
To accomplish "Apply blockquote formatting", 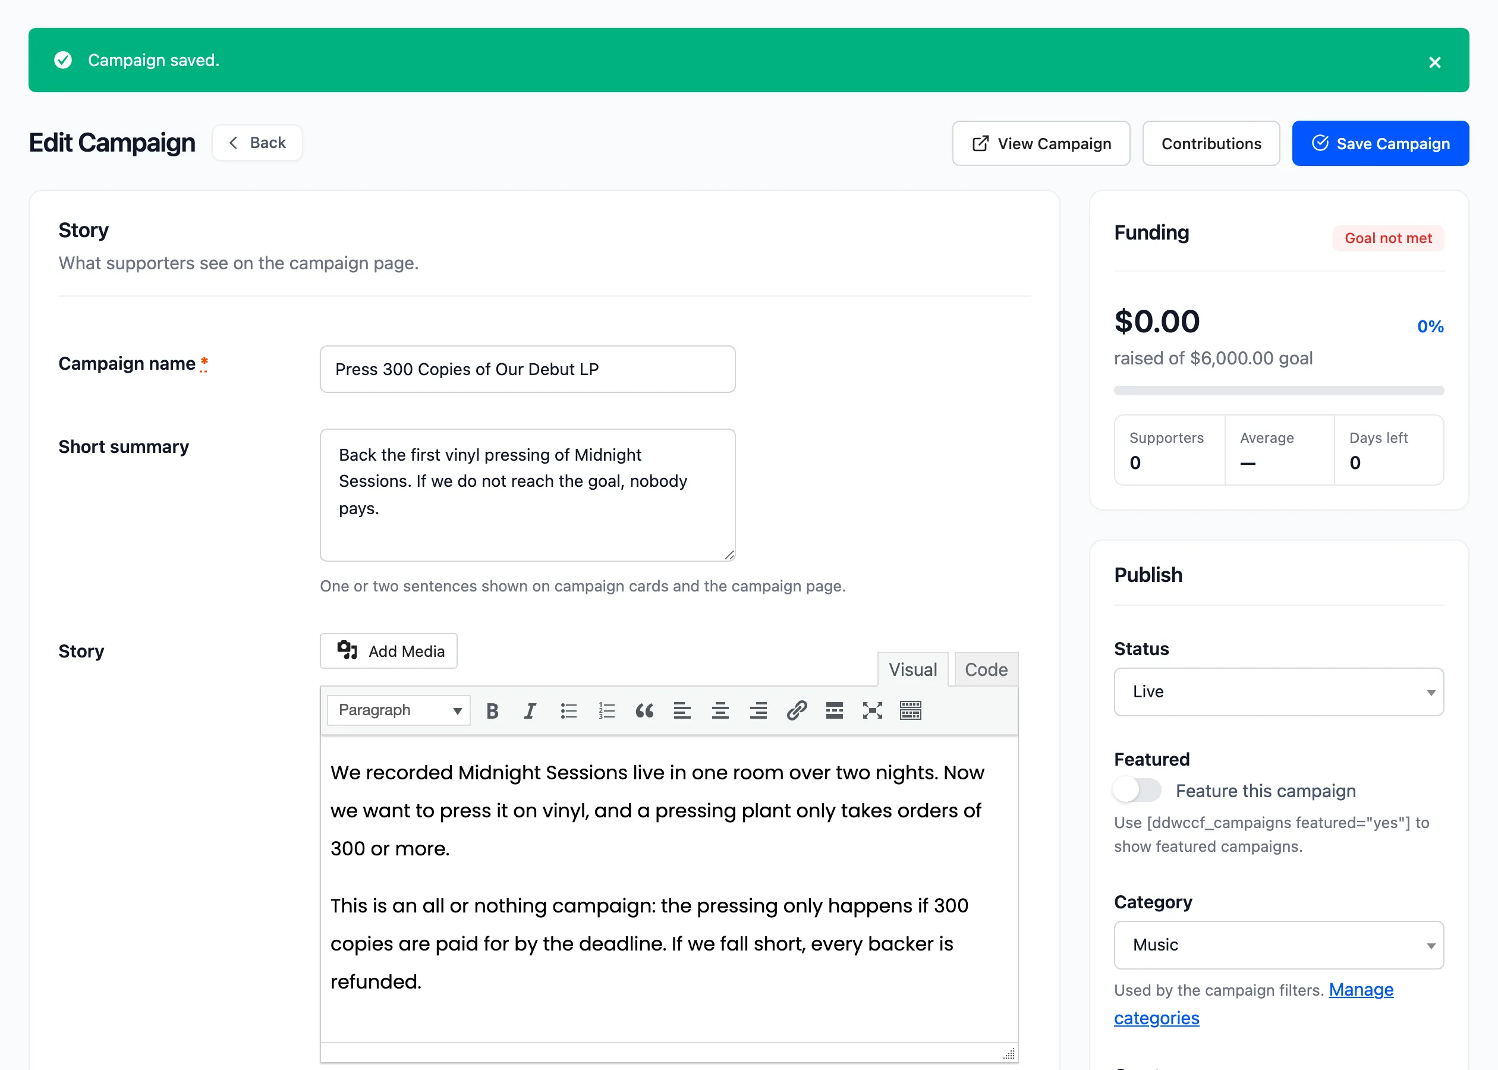I will pyautogui.click(x=644, y=710).
